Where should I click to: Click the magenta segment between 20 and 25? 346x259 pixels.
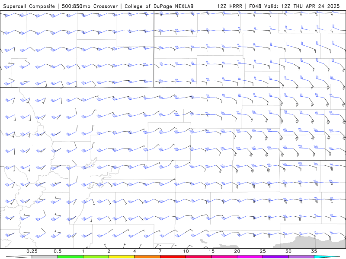coord(250,257)
